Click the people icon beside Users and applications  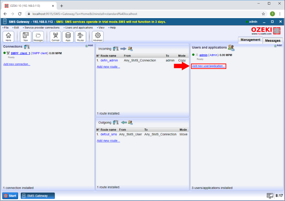tap(231, 48)
